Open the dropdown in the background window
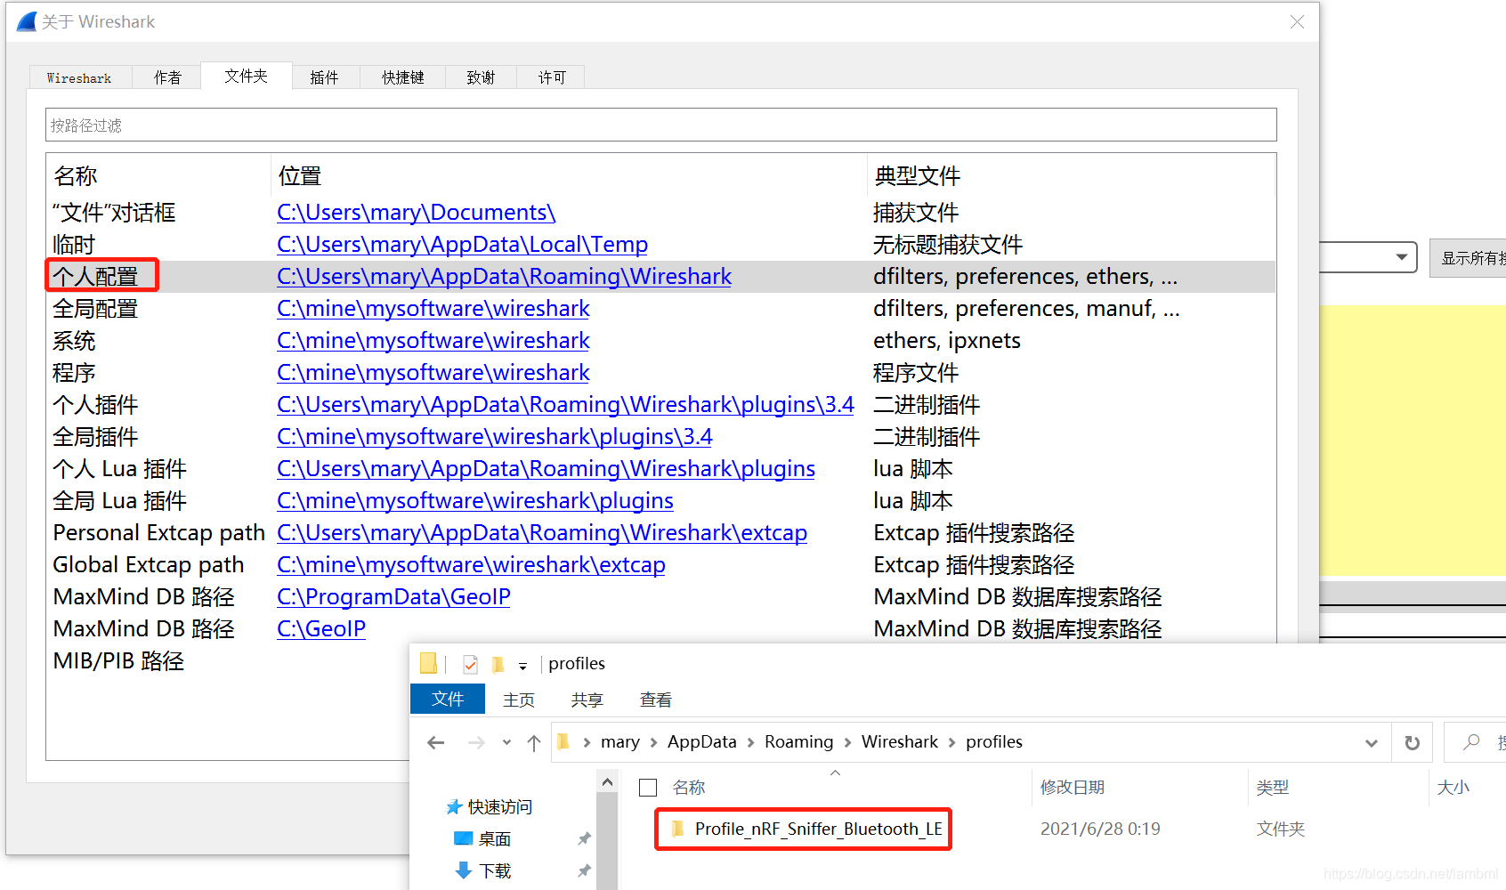The height and width of the screenshot is (890, 1506). (x=1402, y=257)
